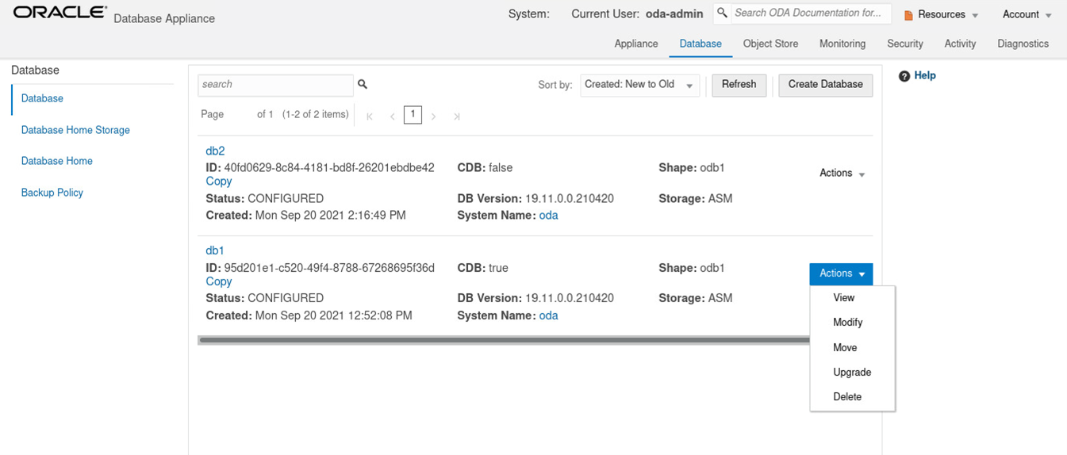Select Database in the sidebar

(42, 99)
